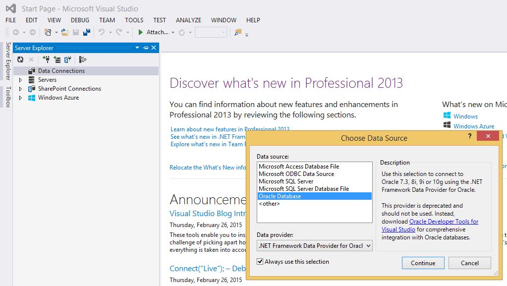This screenshot has width=507, height=286.
Task: Click the Save disk icon
Action: coord(76,32)
